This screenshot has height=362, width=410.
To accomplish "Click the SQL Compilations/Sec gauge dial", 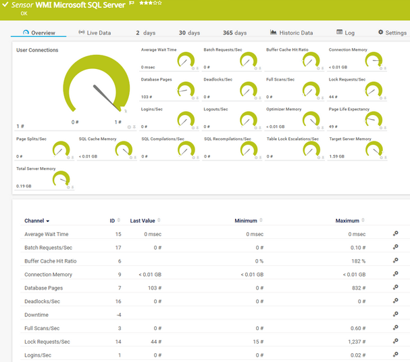I will click(186, 150).
